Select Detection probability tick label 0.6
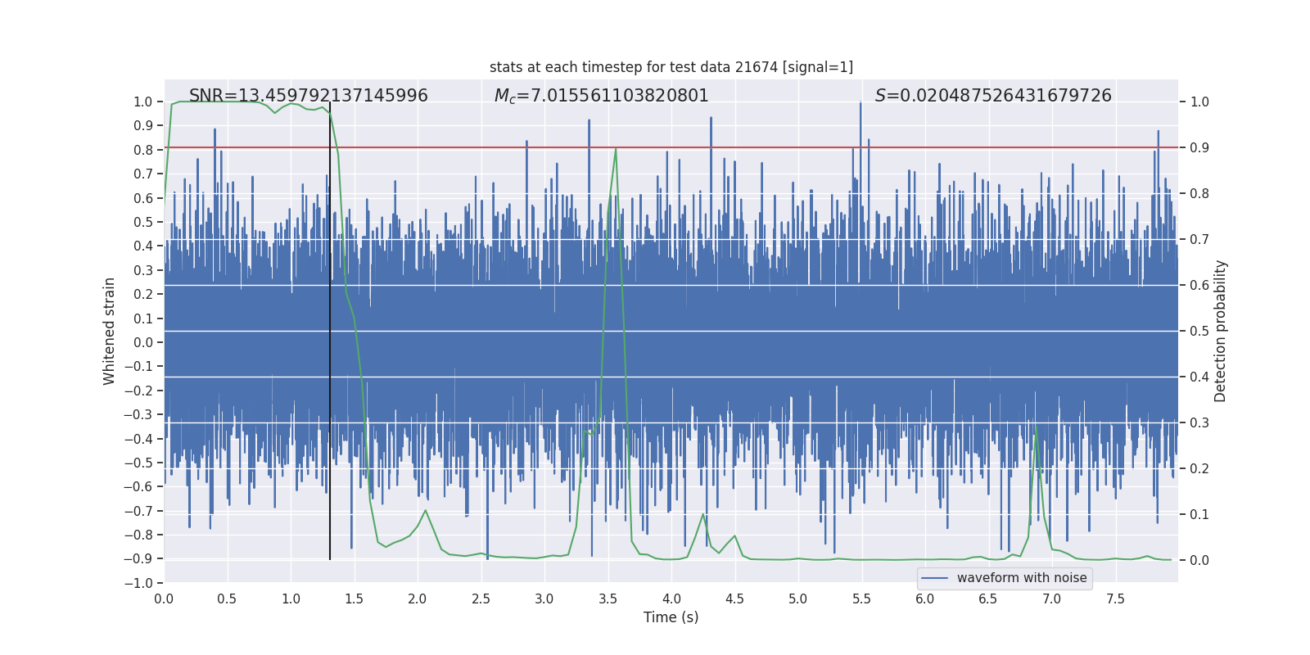The width and height of the screenshot is (1310, 655). [1199, 286]
